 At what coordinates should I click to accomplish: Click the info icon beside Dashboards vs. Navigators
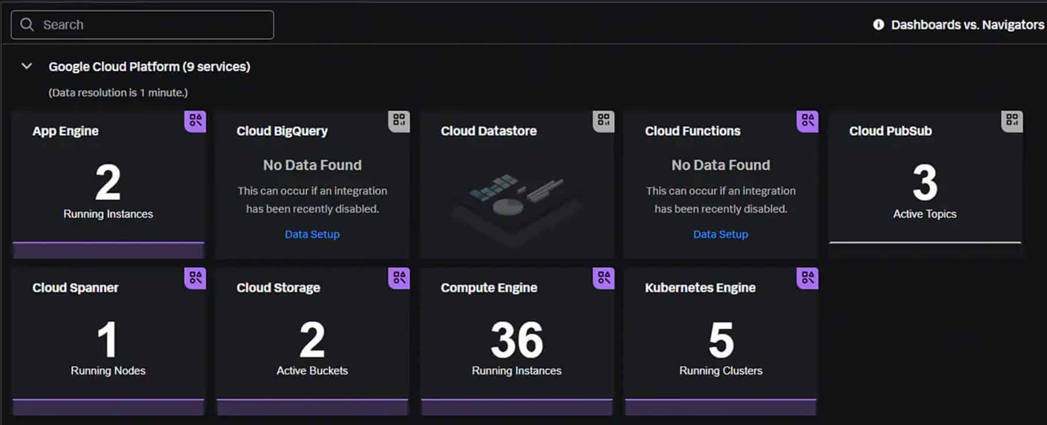click(878, 24)
